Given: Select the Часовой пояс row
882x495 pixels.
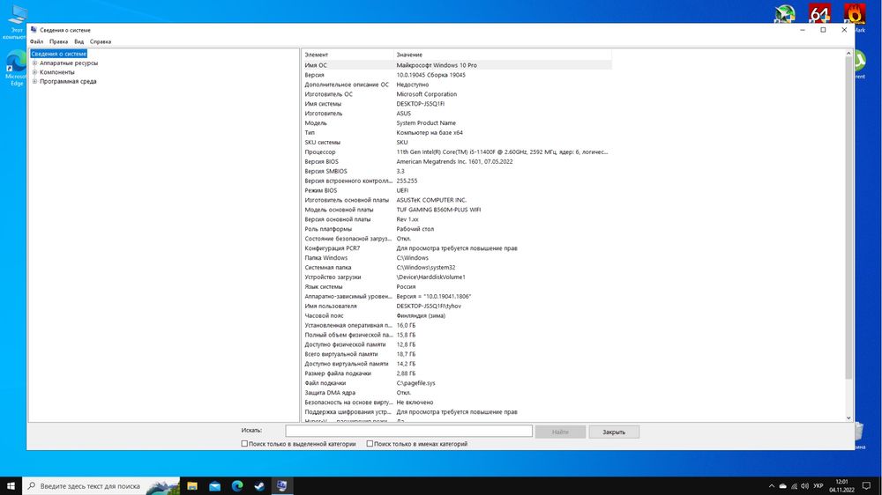Looking at the screenshot, I should (x=456, y=315).
